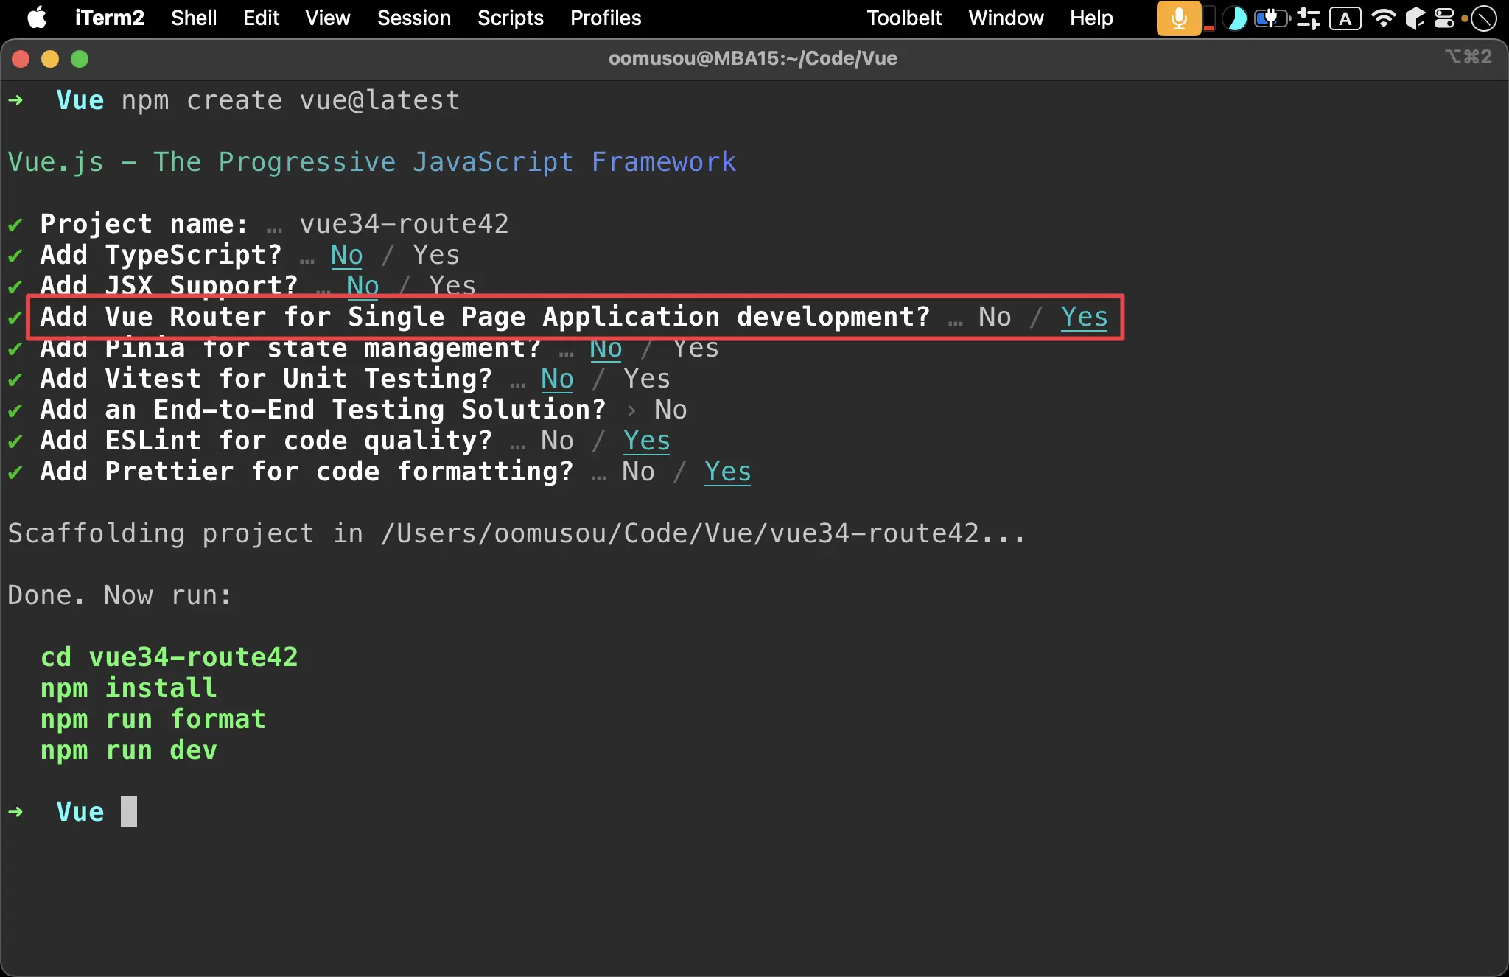Click underlined No on Add Pinia row
Image resolution: width=1509 pixels, height=977 pixels.
tap(606, 349)
